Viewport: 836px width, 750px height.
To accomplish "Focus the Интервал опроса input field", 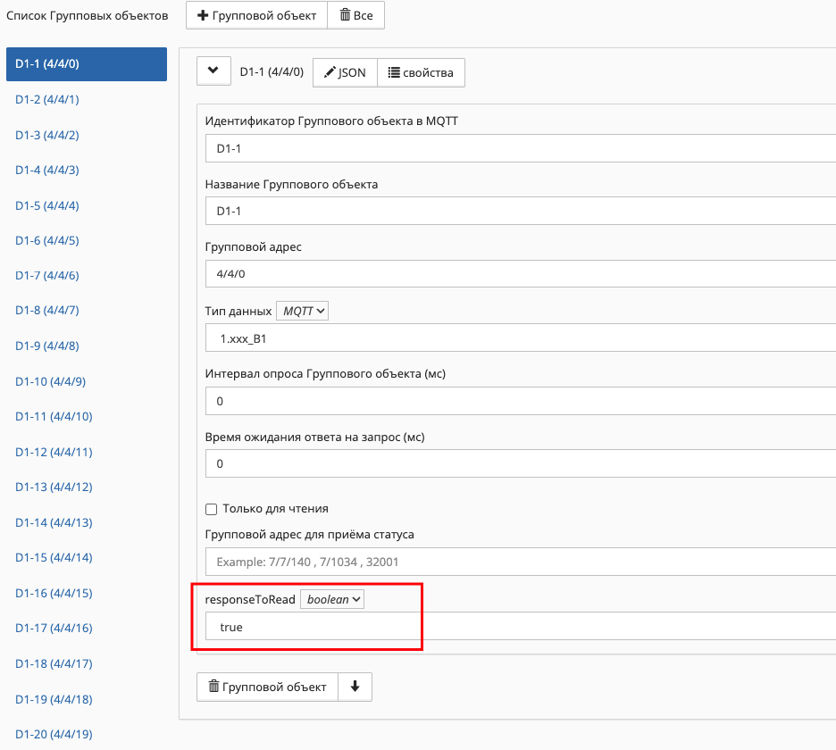I will (x=518, y=401).
